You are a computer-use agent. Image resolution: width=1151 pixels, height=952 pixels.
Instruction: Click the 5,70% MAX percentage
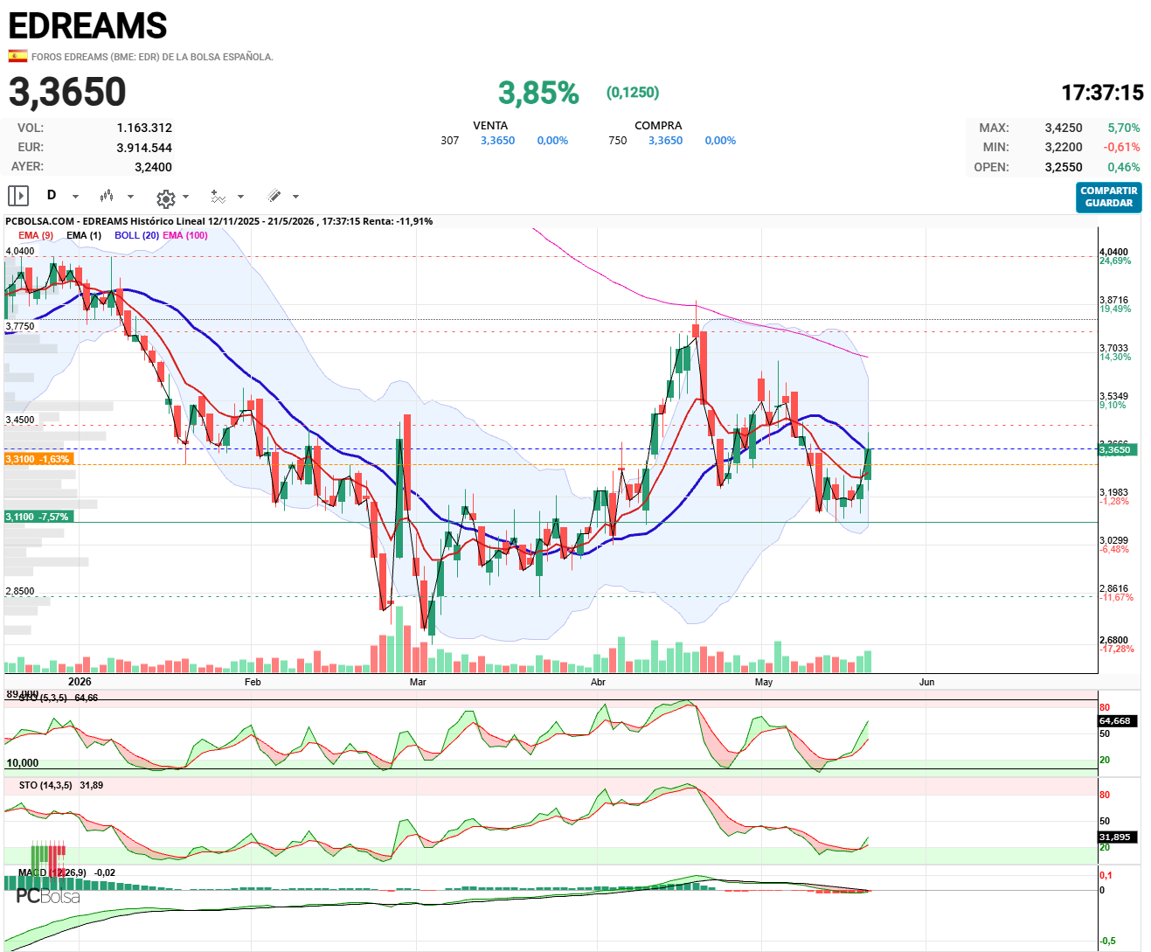(1124, 128)
